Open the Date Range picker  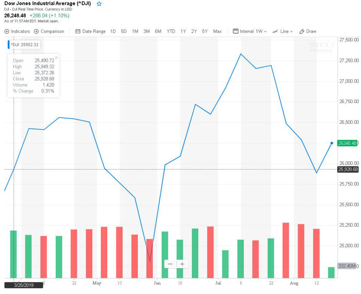point(91,31)
